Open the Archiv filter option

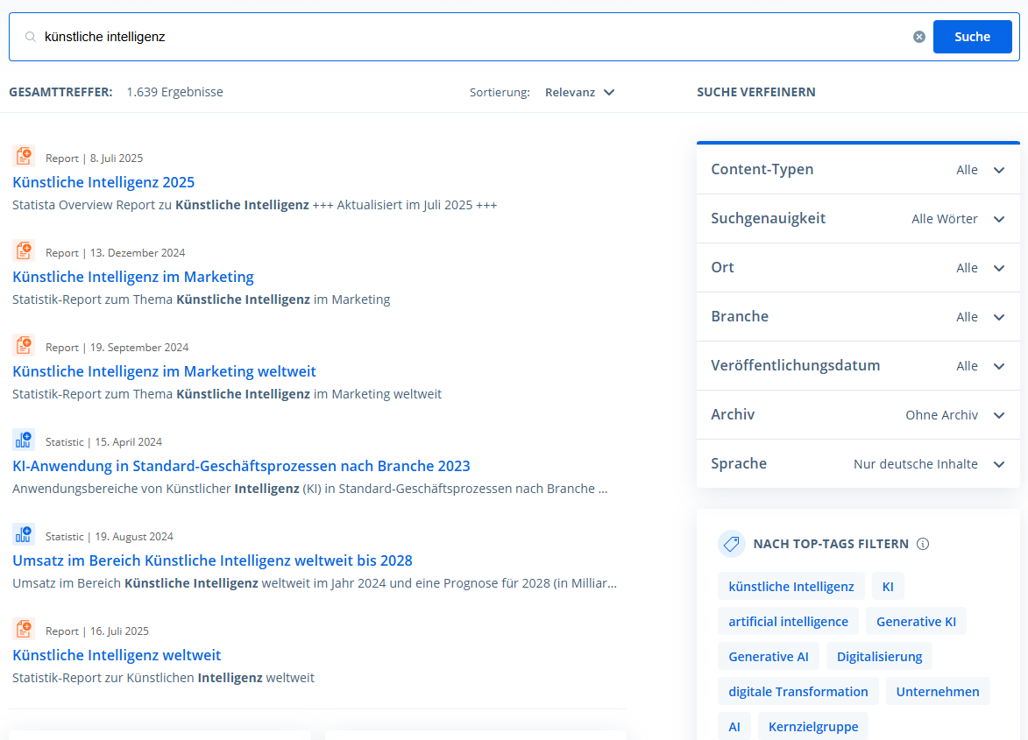858,415
